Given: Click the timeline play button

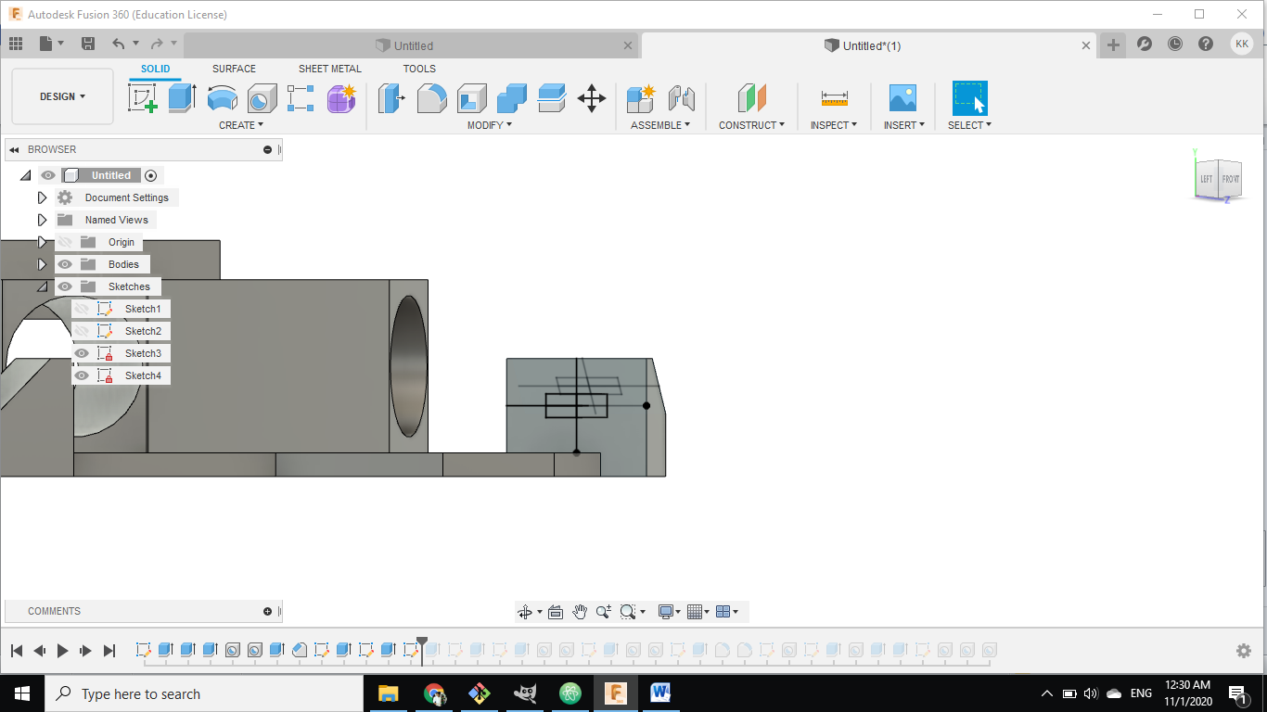Looking at the screenshot, I should (x=63, y=651).
